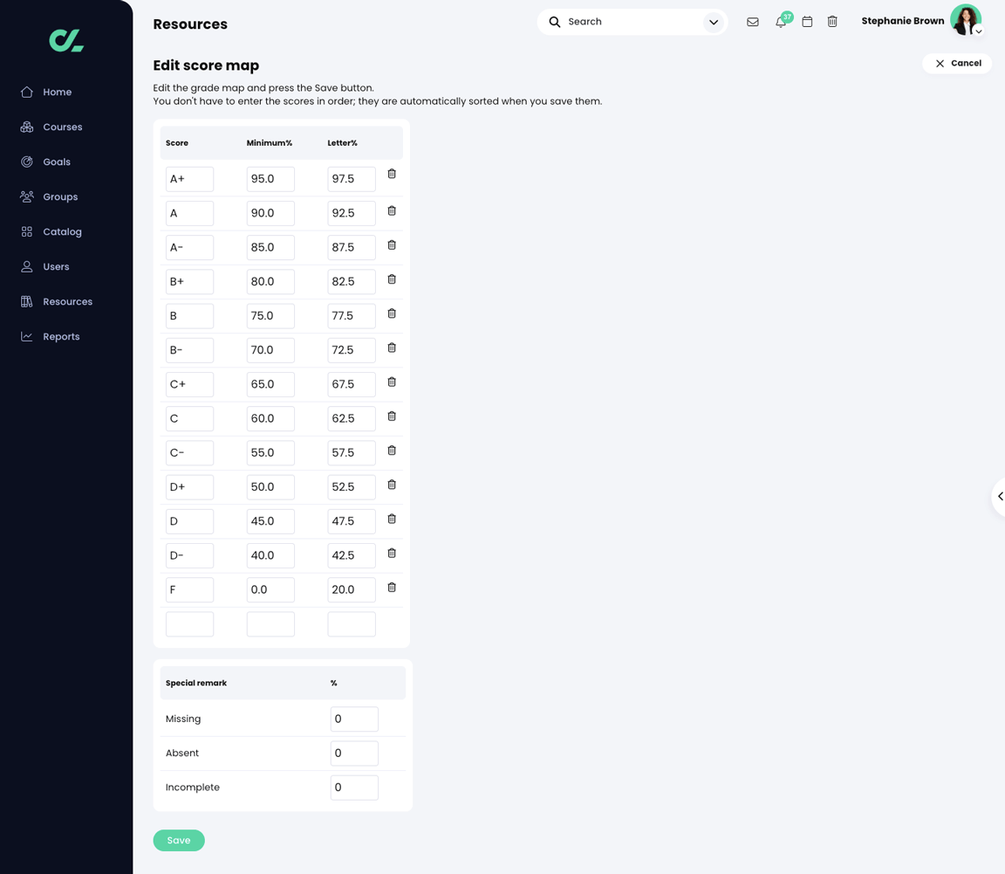Open the trash icon in the header
Image resolution: width=1005 pixels, height=874 pixels.
pyautogui.click(x=832, y=22)
